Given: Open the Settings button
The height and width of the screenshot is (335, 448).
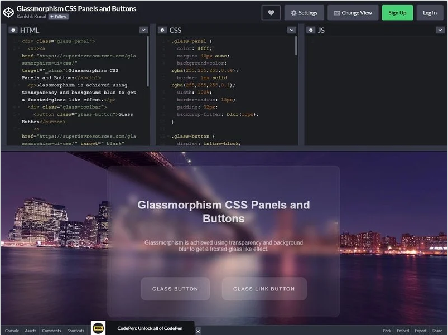Looking at the screenshot, I should coord(304,13).
